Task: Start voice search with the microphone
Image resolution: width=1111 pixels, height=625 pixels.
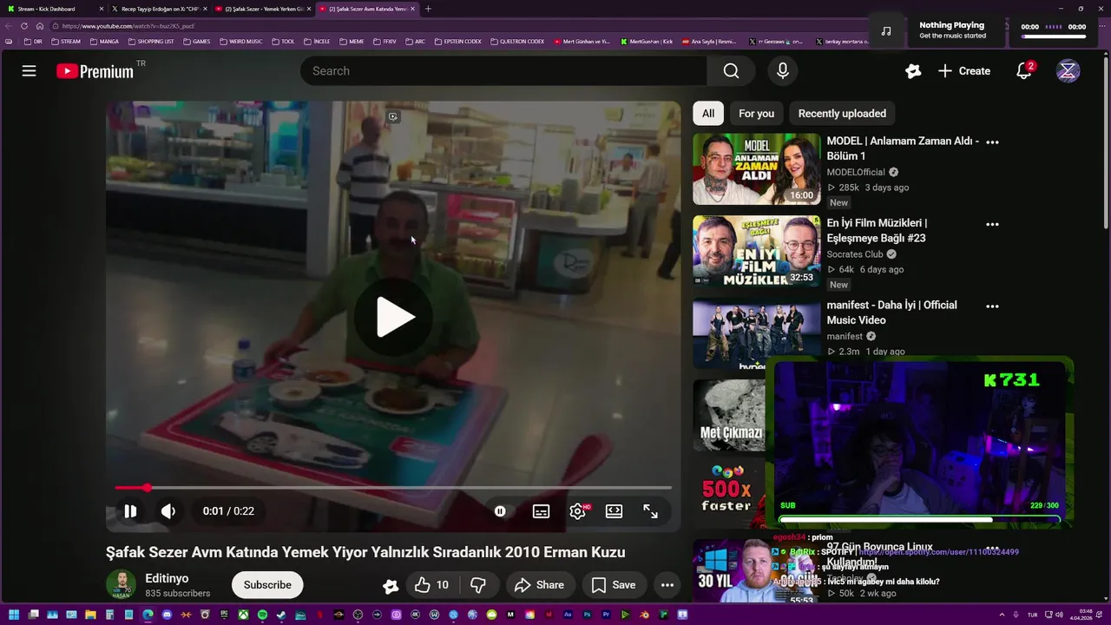Action: (783, 71)
